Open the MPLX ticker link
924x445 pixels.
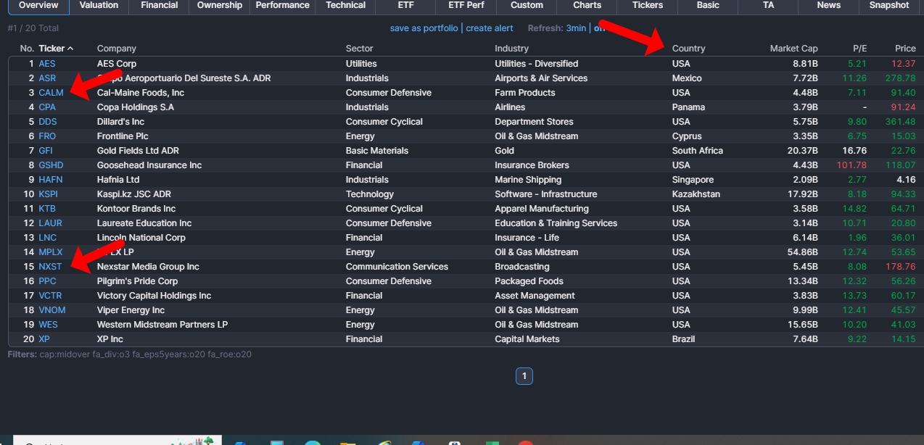pyautogui.click(x=51, y=252)
